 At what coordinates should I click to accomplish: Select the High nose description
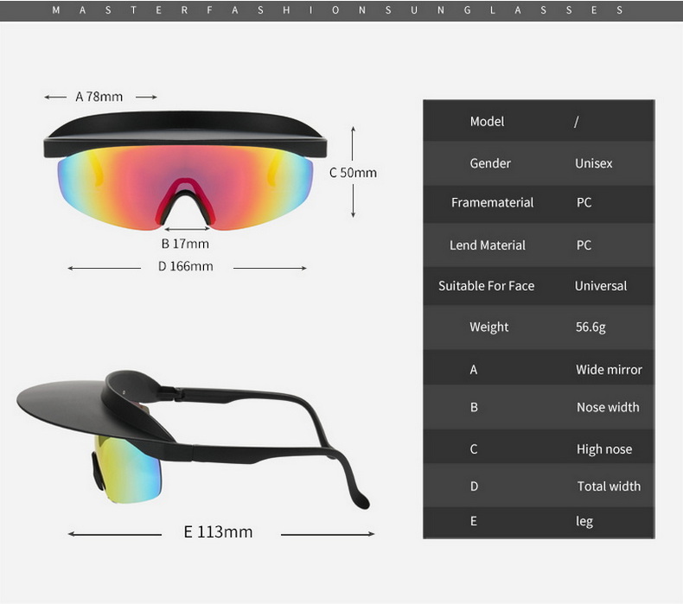click(x=603, y=449)
